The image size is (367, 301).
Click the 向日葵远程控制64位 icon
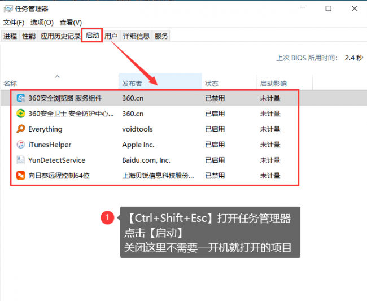[x=21, y=175]
